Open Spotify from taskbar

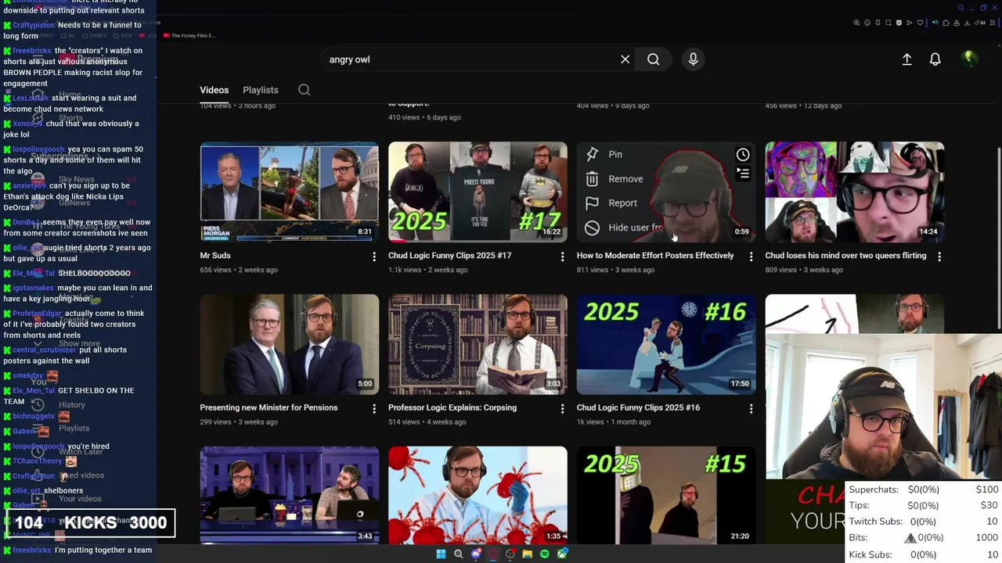coord(544,554)
